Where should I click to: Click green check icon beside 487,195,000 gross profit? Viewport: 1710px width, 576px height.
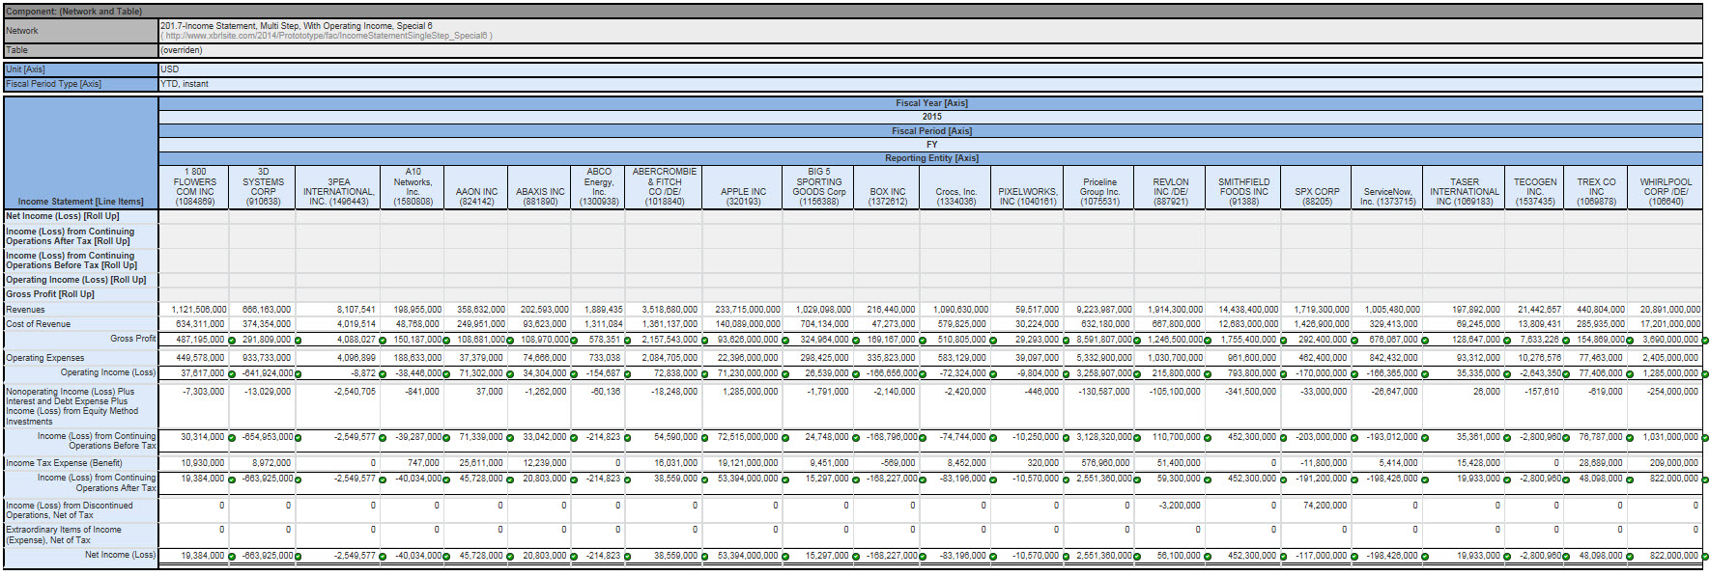232,341
